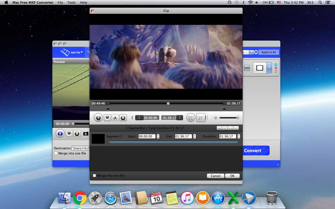
Task: Remove the file with the red X
Action: [276, 68]
